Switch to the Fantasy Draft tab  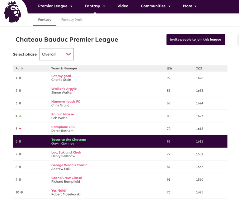coord(72,20)
